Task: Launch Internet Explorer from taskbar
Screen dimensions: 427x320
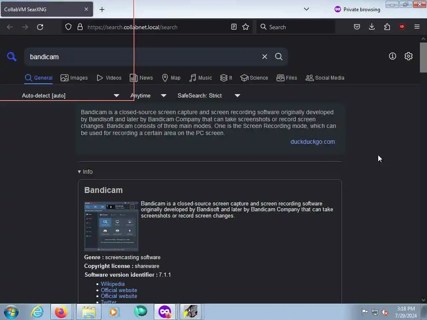Action: click(x=37, y=312)
